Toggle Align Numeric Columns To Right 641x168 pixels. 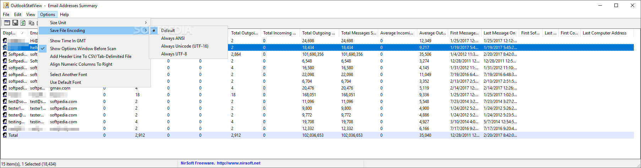(x=94, y=64)
